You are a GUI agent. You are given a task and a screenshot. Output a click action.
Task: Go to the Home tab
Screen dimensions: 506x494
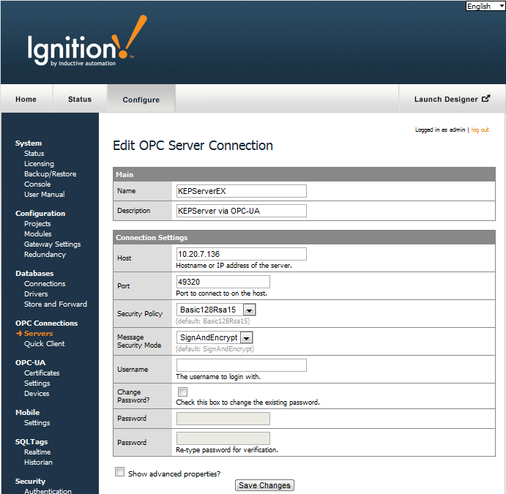coord(26,99)
